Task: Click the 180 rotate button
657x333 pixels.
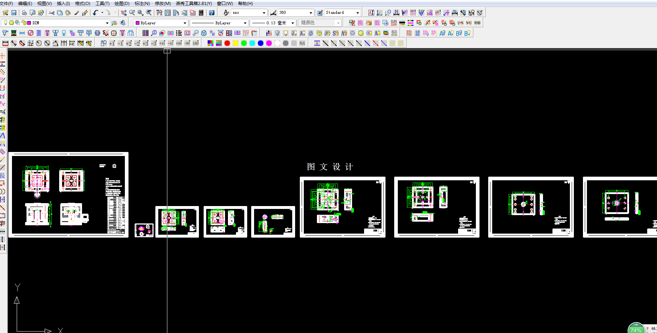Action: tap(196, 43)
